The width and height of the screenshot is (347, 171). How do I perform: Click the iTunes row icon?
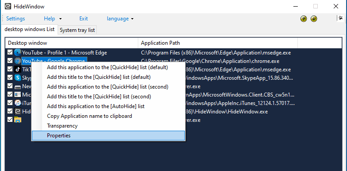17,103
